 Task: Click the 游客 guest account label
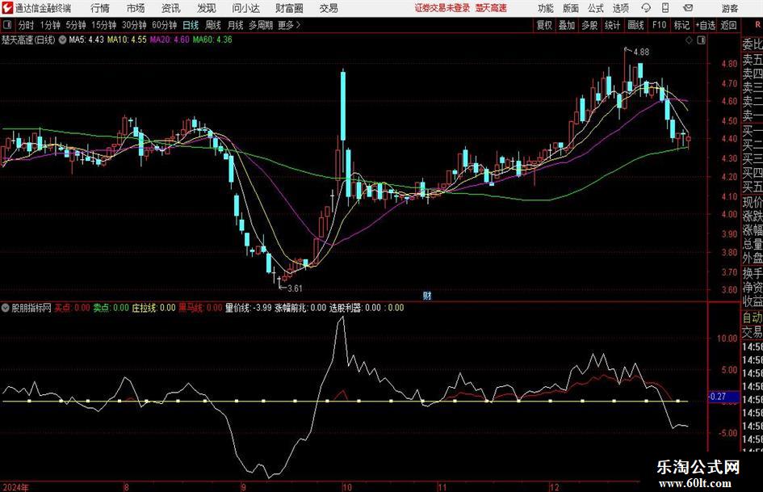pyautogui.click(x=729, y=8)
